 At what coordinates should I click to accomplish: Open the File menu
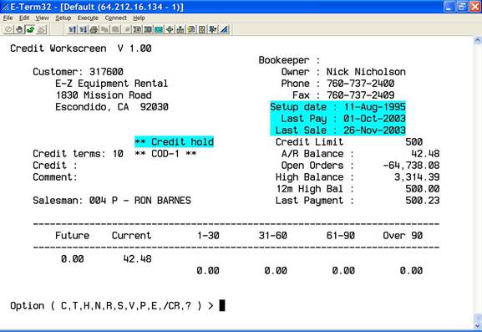point(8,18)
